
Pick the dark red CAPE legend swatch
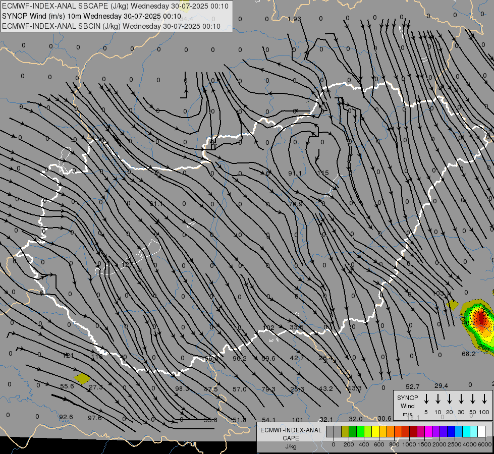point(413,432)
